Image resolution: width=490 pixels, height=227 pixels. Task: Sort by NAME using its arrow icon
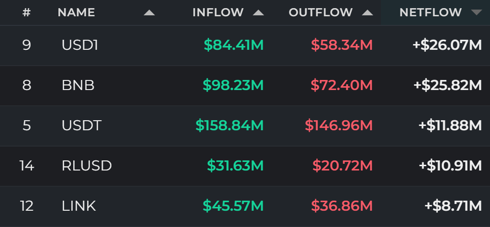[149, 12]
